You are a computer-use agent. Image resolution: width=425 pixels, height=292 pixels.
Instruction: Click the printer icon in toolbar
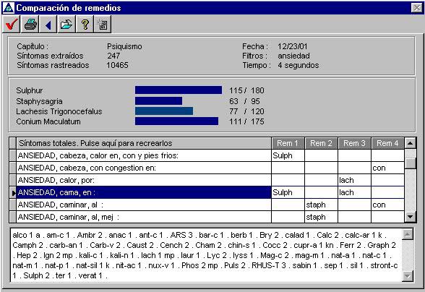pos(30,25)
